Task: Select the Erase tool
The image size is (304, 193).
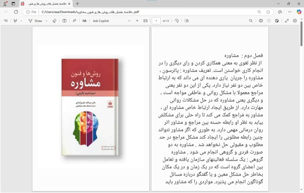Action: (54, 21)
